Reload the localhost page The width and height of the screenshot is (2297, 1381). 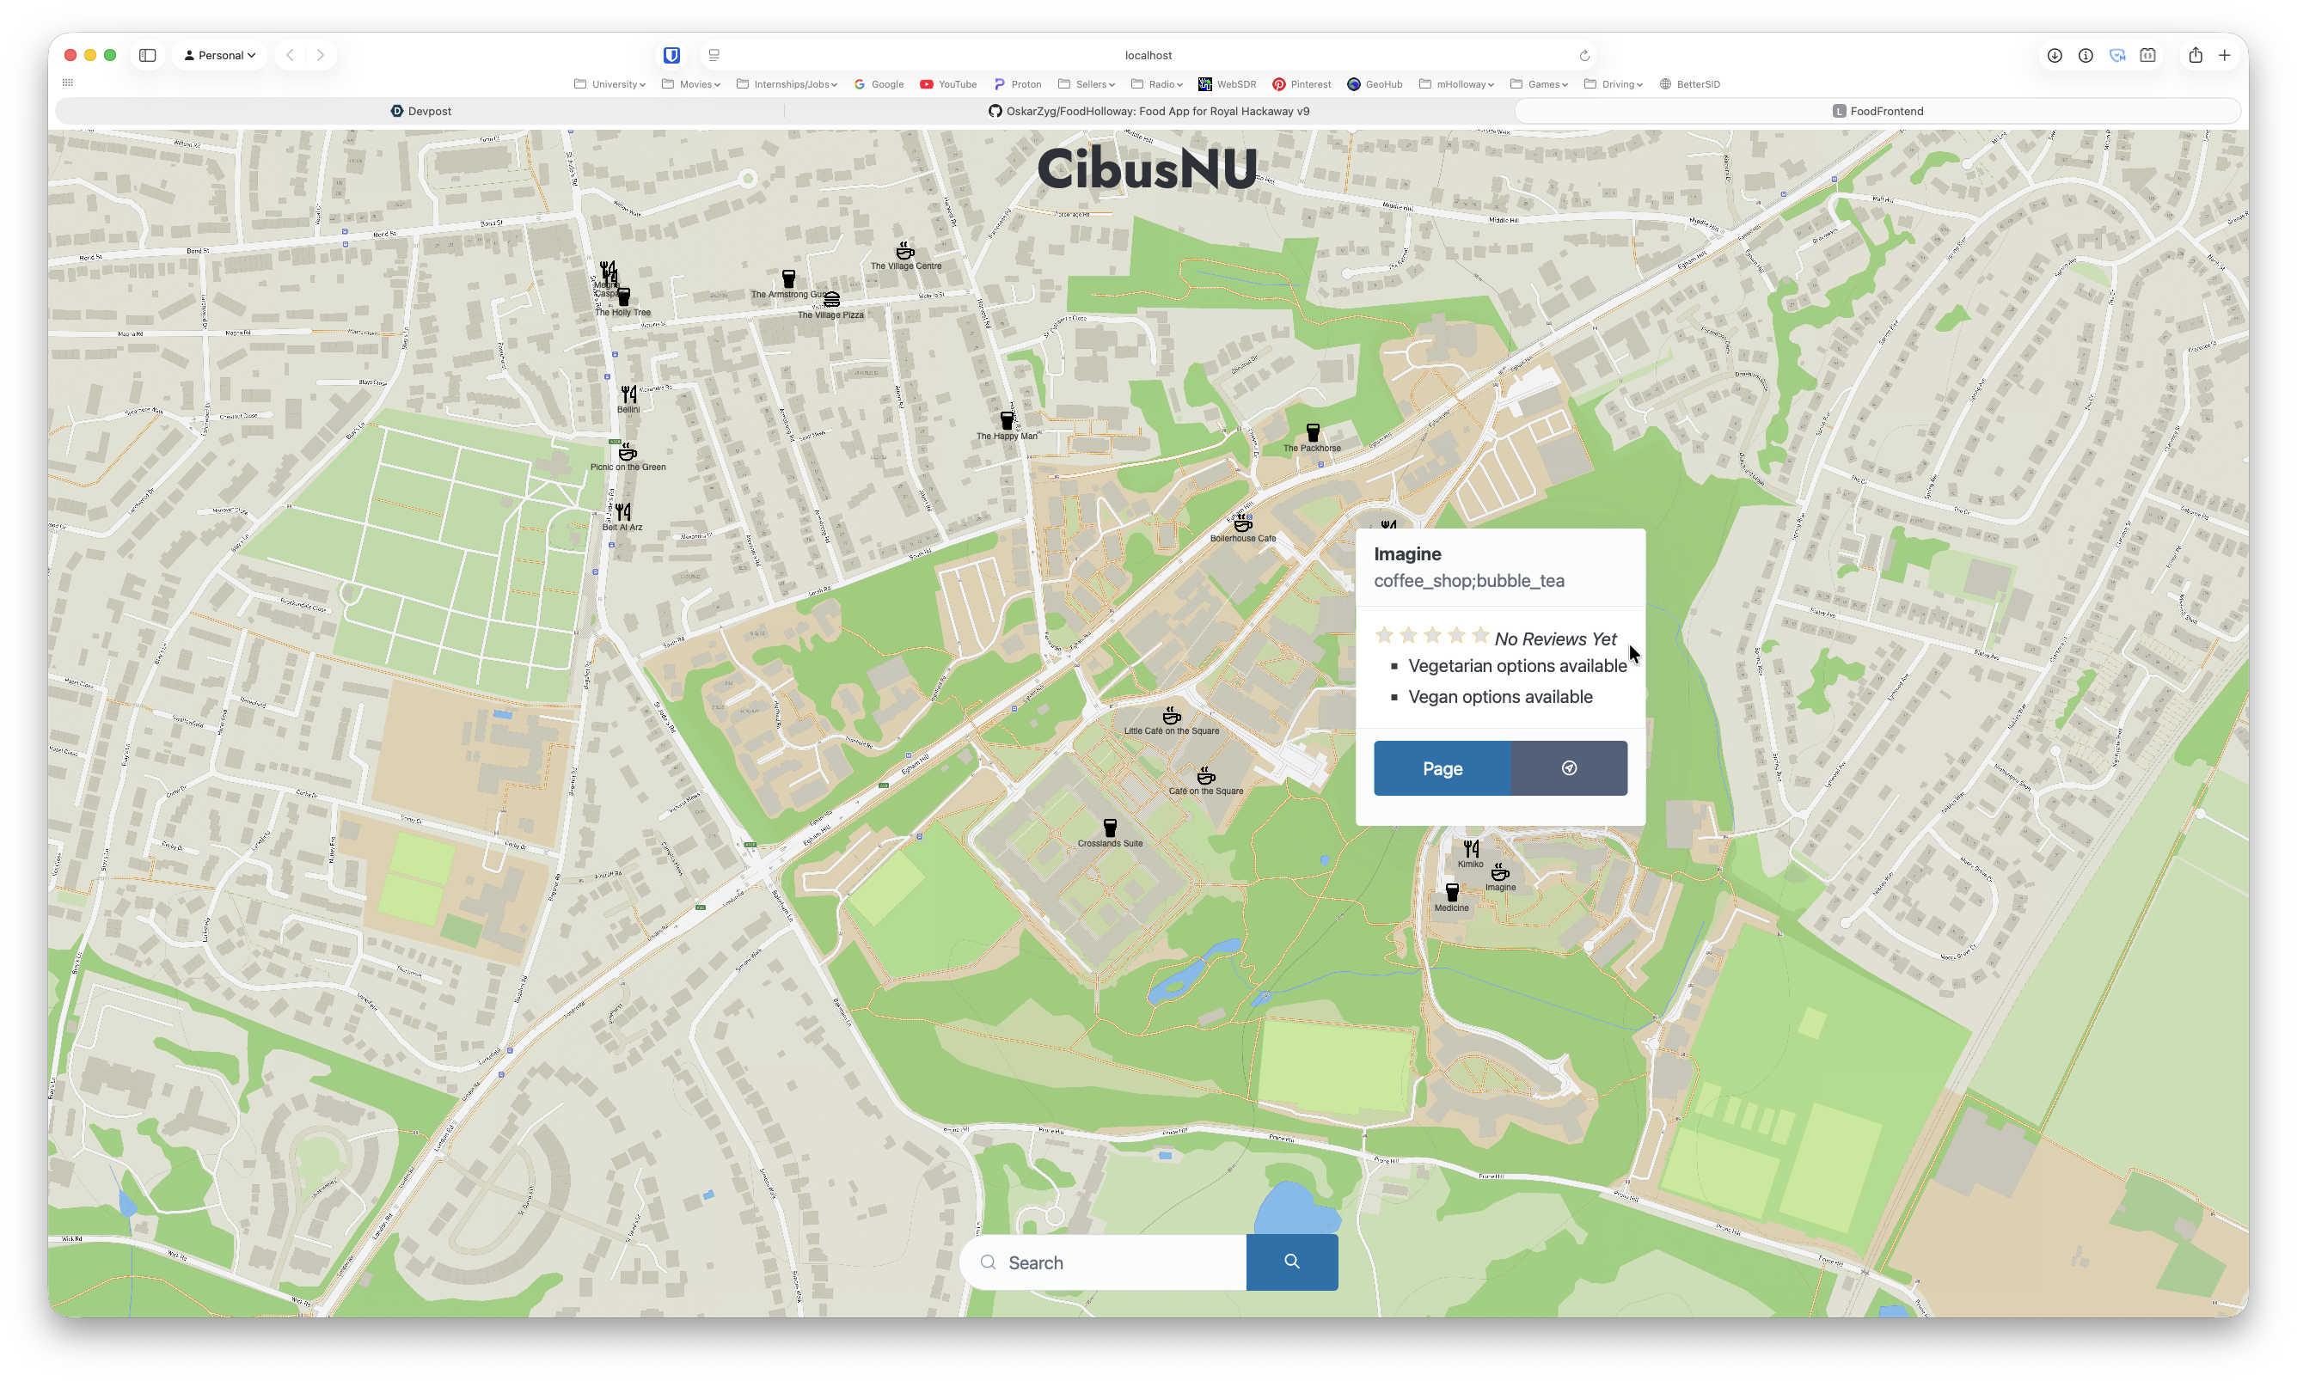[x=1584, y=55]
